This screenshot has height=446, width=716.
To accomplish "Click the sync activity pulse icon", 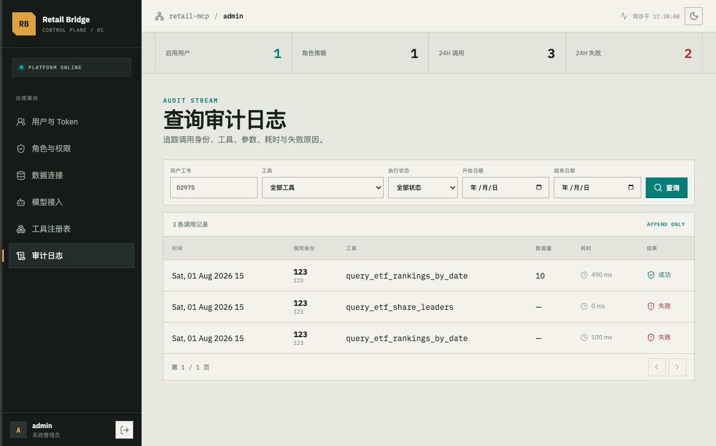I will pos(625,16).
